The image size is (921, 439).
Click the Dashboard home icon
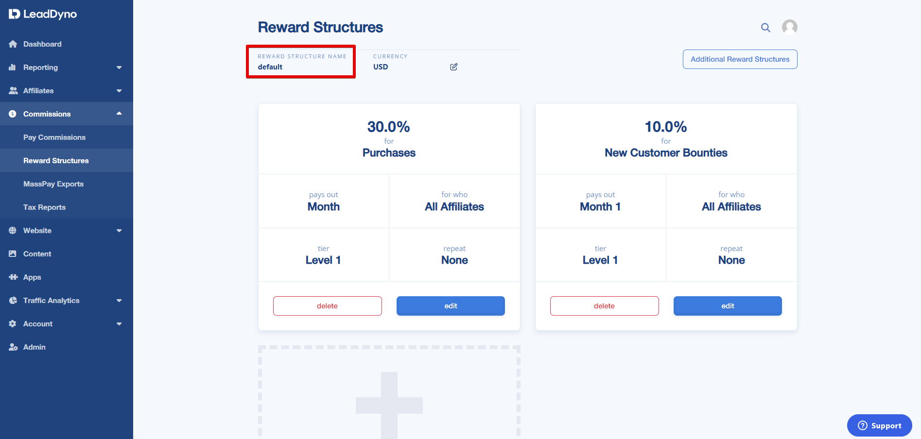13,44
